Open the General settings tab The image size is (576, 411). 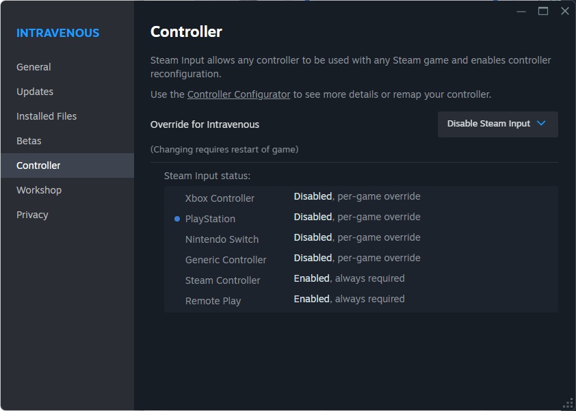(x=34, y=67)
